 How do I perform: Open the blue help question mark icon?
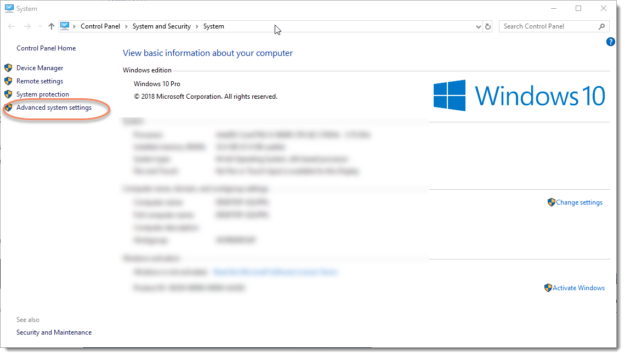click(x=610, y=42)
